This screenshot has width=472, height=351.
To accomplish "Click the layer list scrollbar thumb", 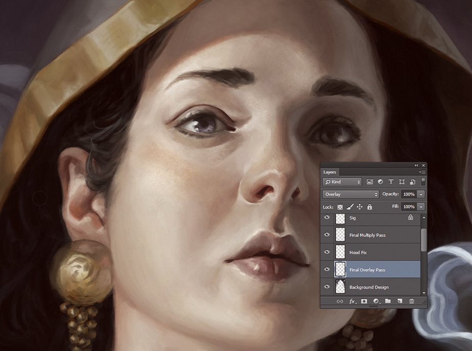I will (x=423, y=240).
